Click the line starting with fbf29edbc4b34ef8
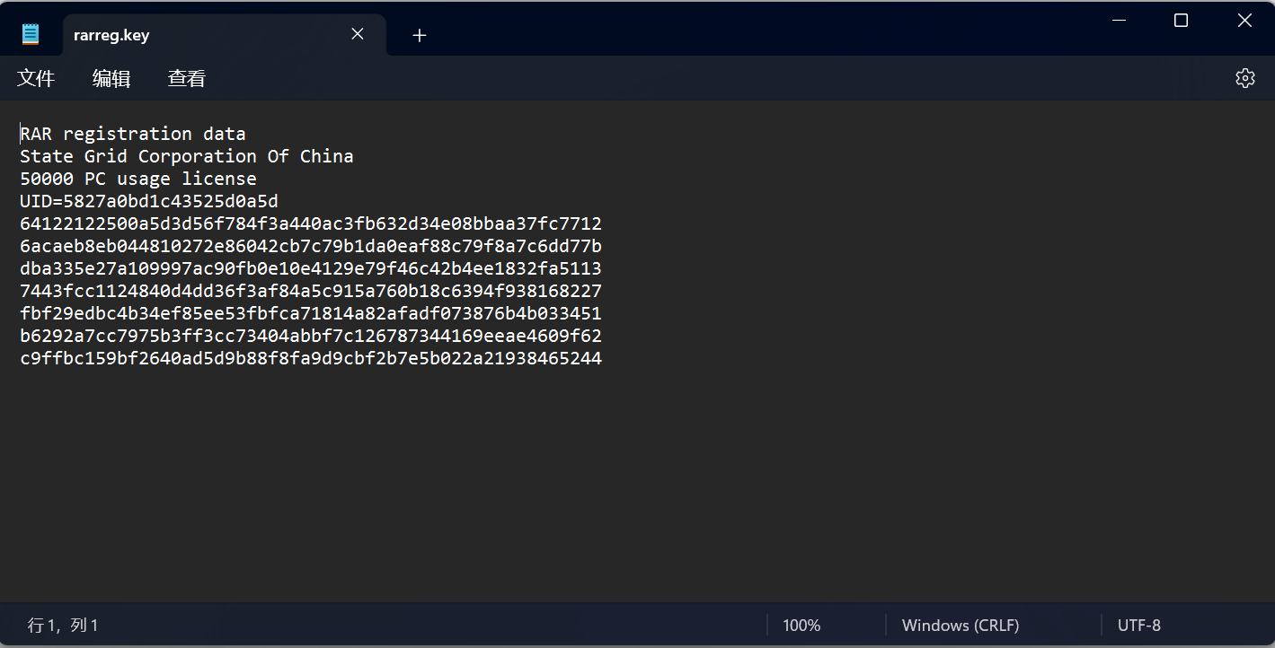Screen dimensions: 1275x648 (311, 313)
